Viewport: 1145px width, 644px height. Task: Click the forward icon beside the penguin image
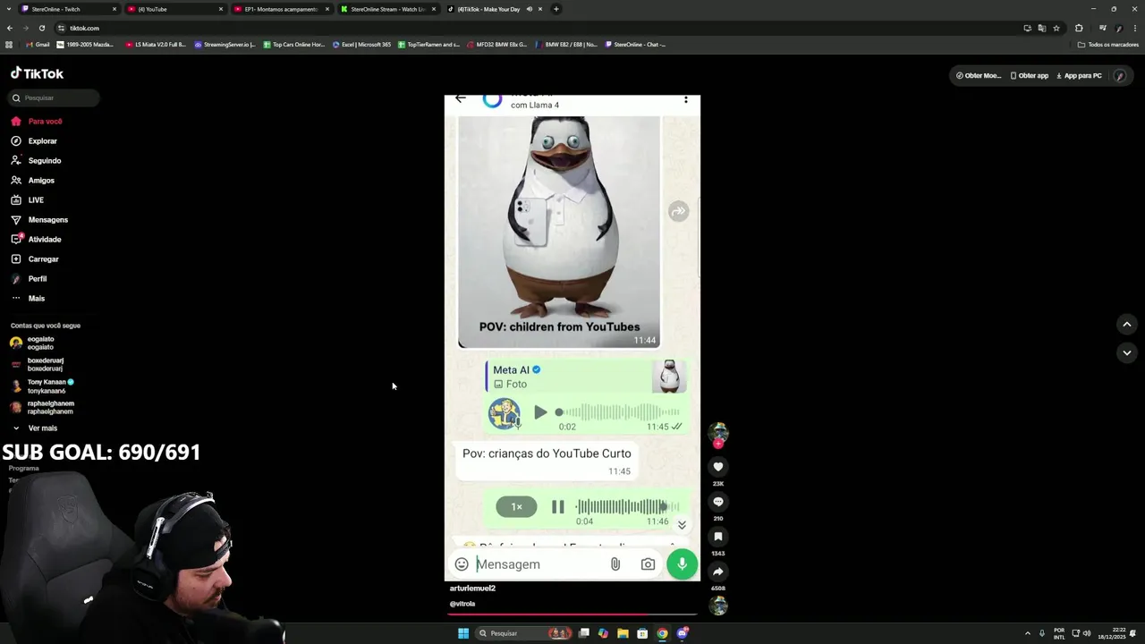point(678,211)
